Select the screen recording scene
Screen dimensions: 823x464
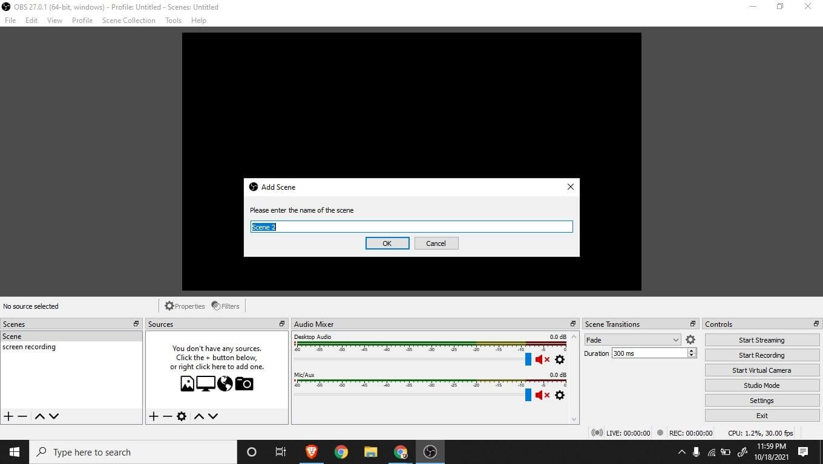coord(29,347)
